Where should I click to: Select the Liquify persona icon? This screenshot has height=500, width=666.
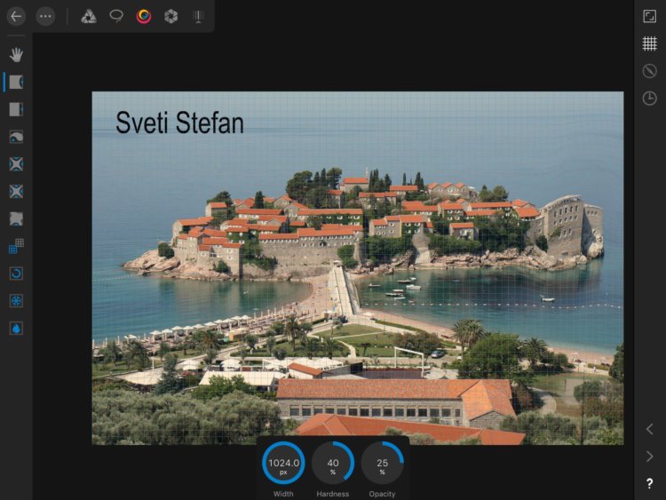click(x=144, y=17)
